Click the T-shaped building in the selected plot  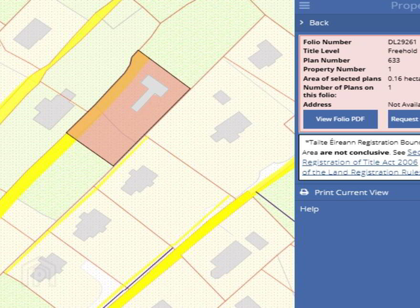[x=150, y=93]
